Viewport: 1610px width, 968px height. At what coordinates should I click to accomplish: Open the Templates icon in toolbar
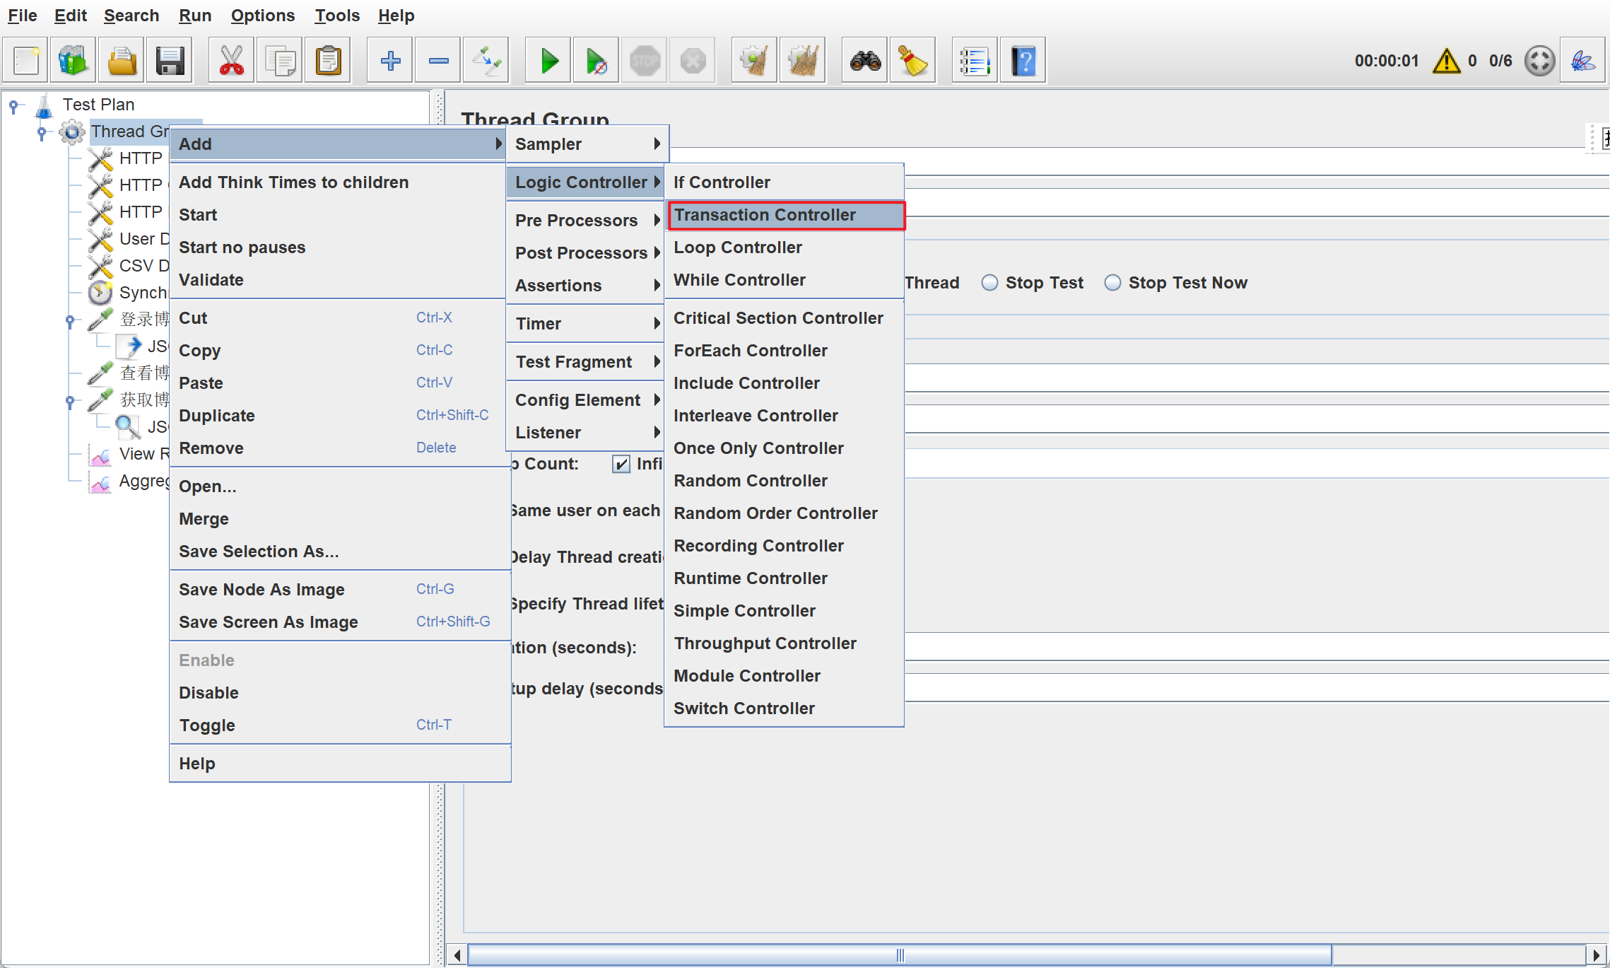tap(73, 61)
